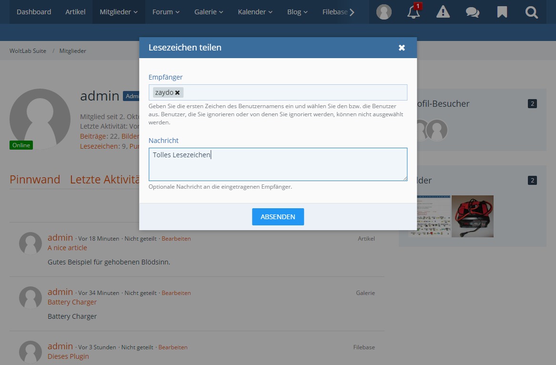Screen dimensions: 556x365
Task: Remove recipient zaydo with the x icon
Action: (177, 92)
